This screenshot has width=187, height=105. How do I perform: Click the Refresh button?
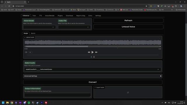coord(128,20)
